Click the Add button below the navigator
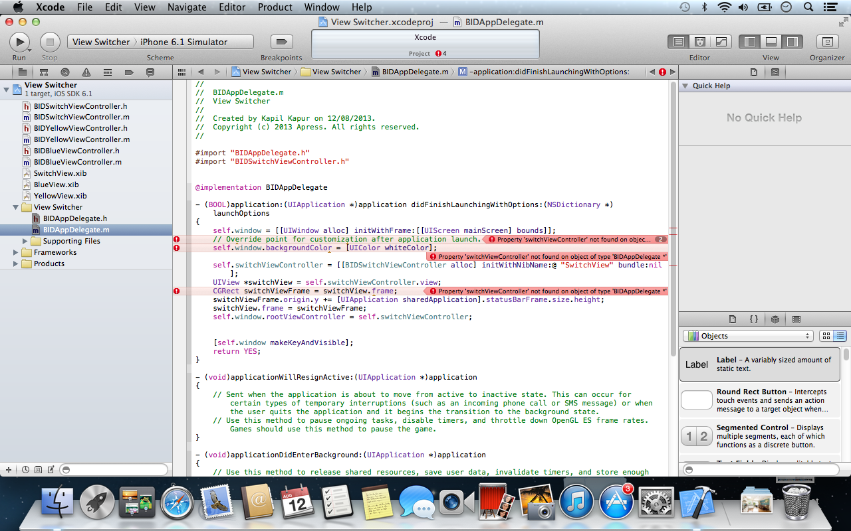This screenshot has height=531, width=851. (x=8, y=469)
